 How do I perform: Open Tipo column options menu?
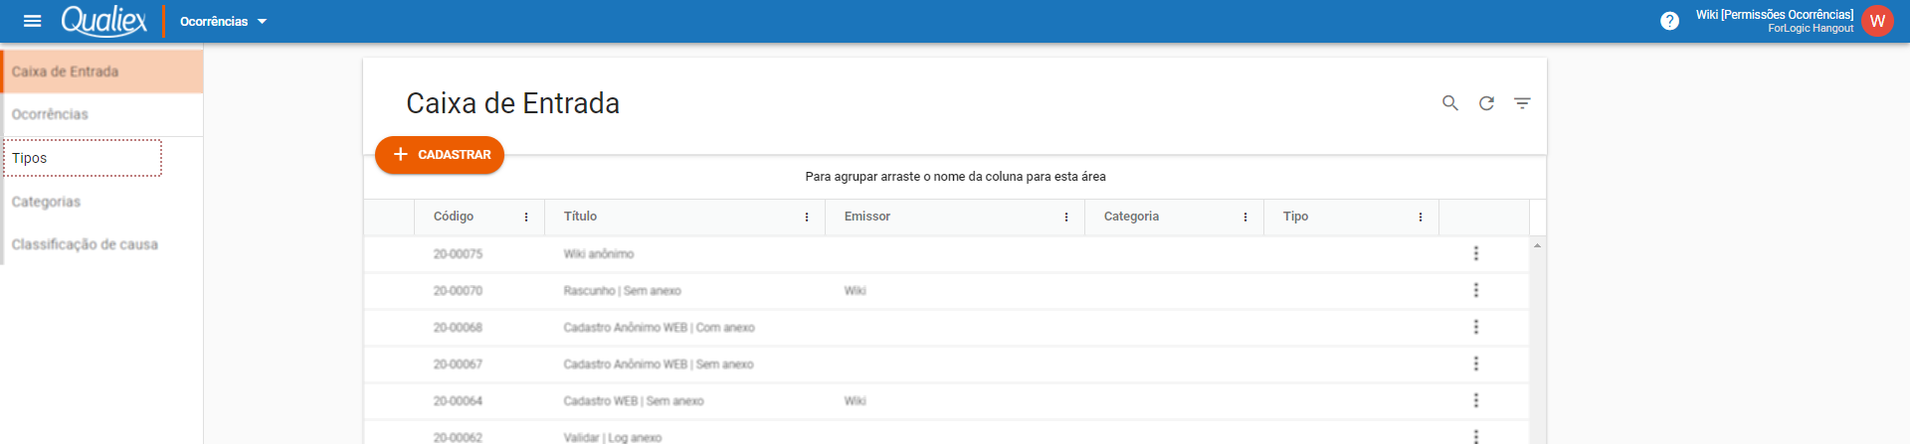click(1421, 217)
